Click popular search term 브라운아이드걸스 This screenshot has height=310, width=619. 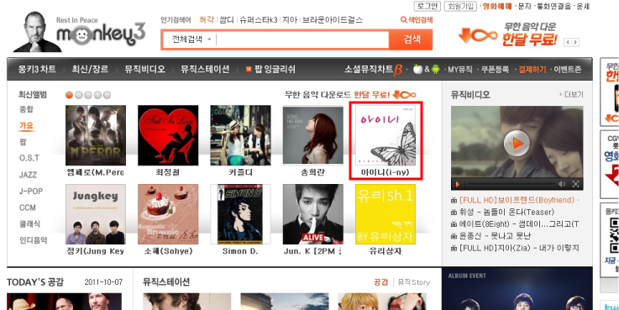point(332,20)
